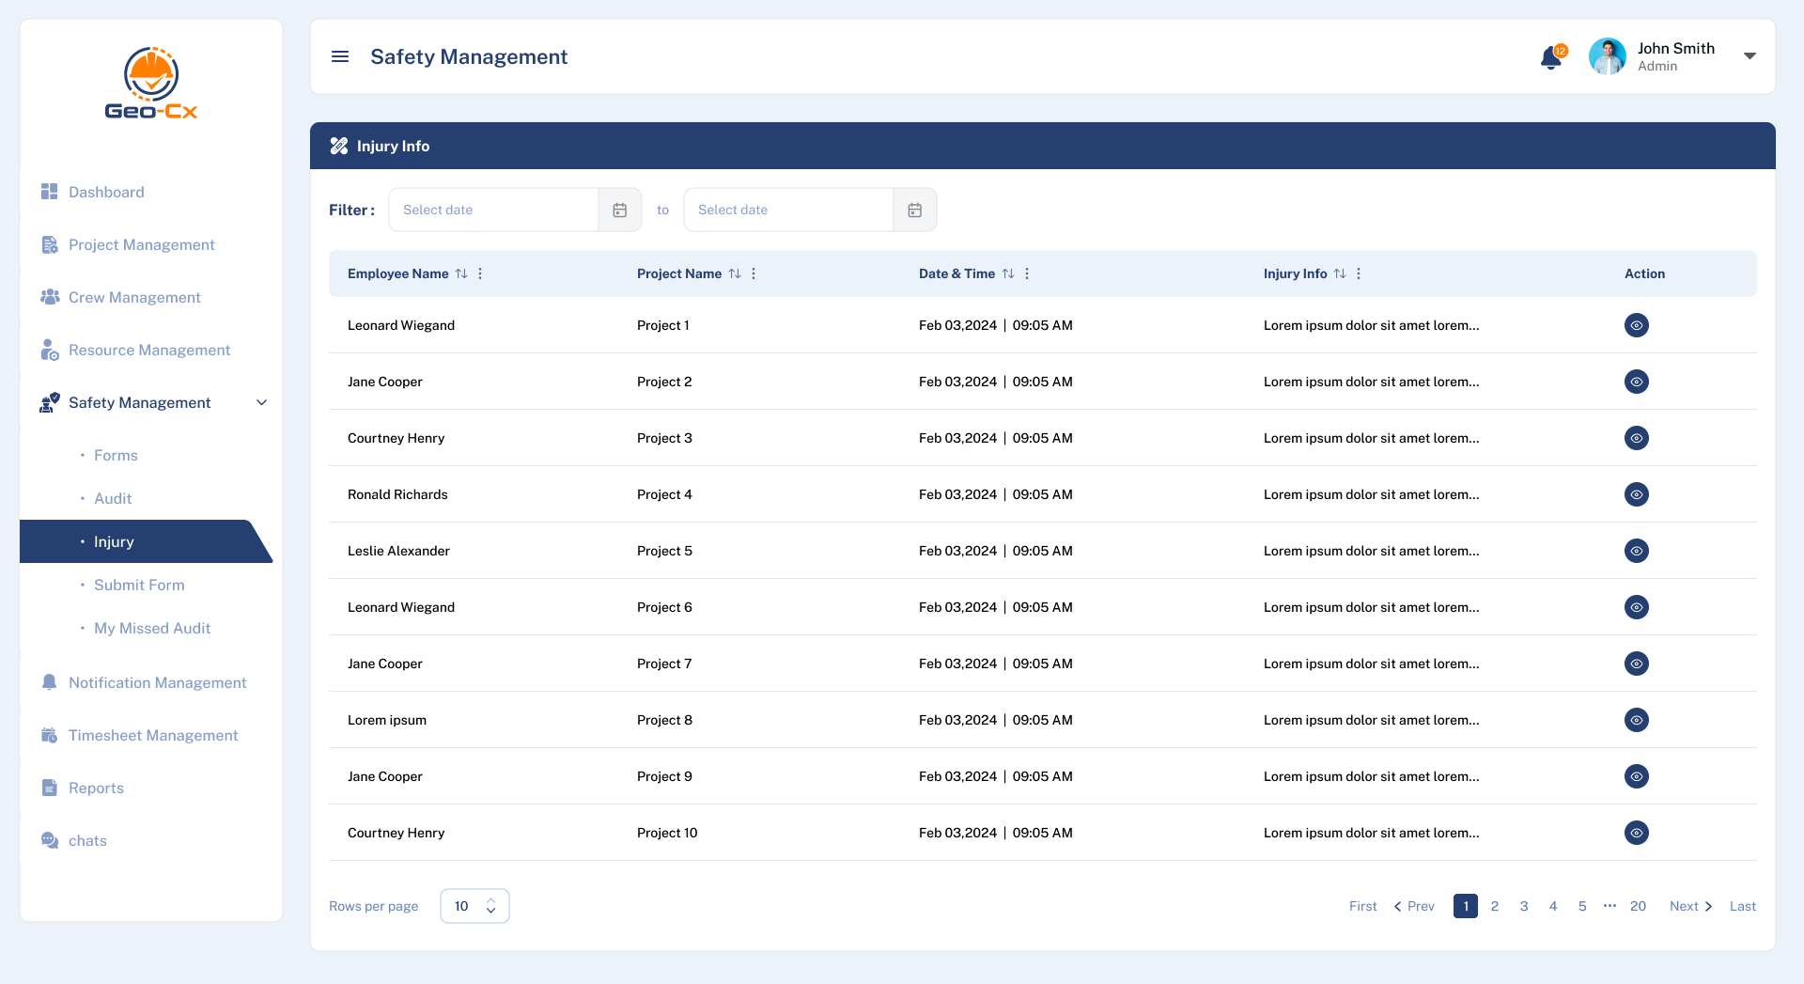Go to Next page
Image resolution: width=1804 pixels, height=984 pixels.
coord(1690,906)
